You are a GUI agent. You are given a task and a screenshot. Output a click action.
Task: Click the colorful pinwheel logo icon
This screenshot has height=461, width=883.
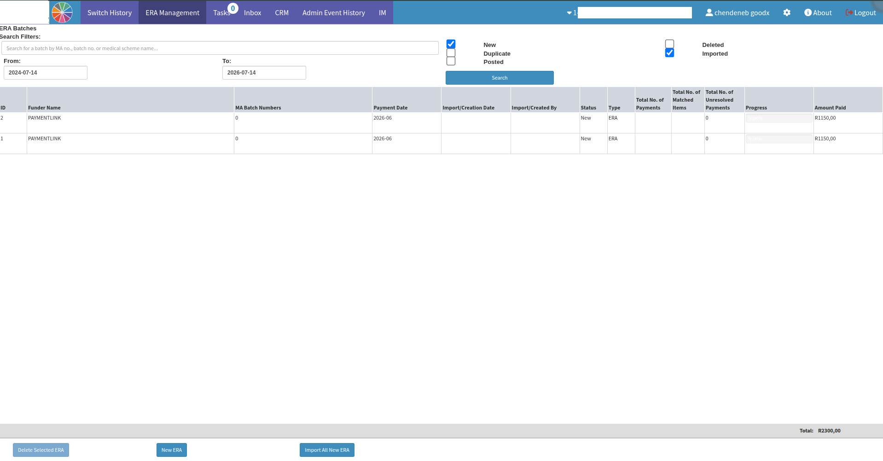point(62,12)
